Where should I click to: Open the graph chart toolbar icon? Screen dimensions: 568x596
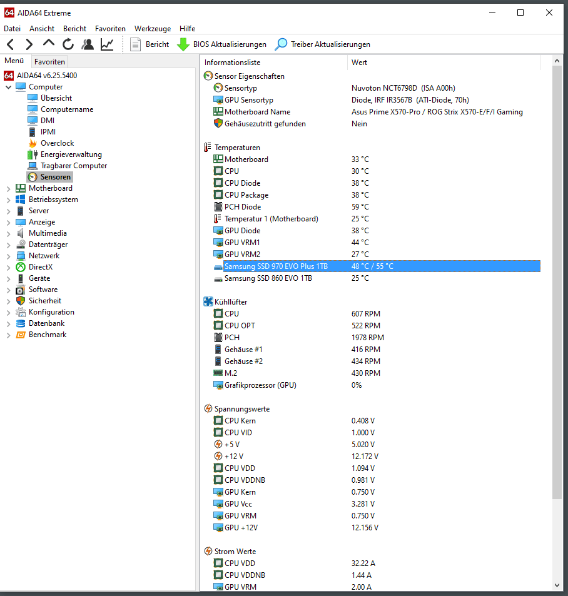coord(107,44)
